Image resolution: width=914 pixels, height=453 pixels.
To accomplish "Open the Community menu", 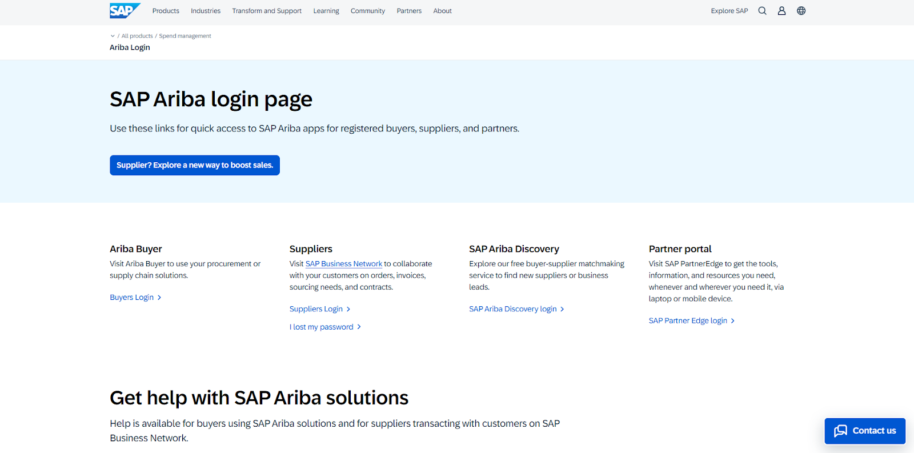I will (368, 11).
